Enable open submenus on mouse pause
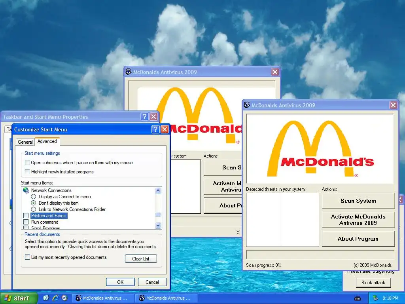Image resolution: width=405 pixels, height=304 pixels. 27,163
